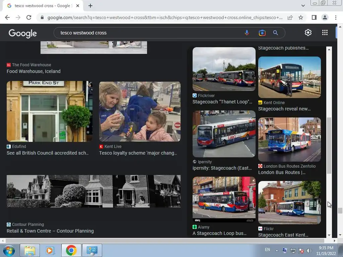The width and height of the screenshot is (343, 257).
Task: Open Stagecoach reveal new caption link
Action: (x=284, y=109)
